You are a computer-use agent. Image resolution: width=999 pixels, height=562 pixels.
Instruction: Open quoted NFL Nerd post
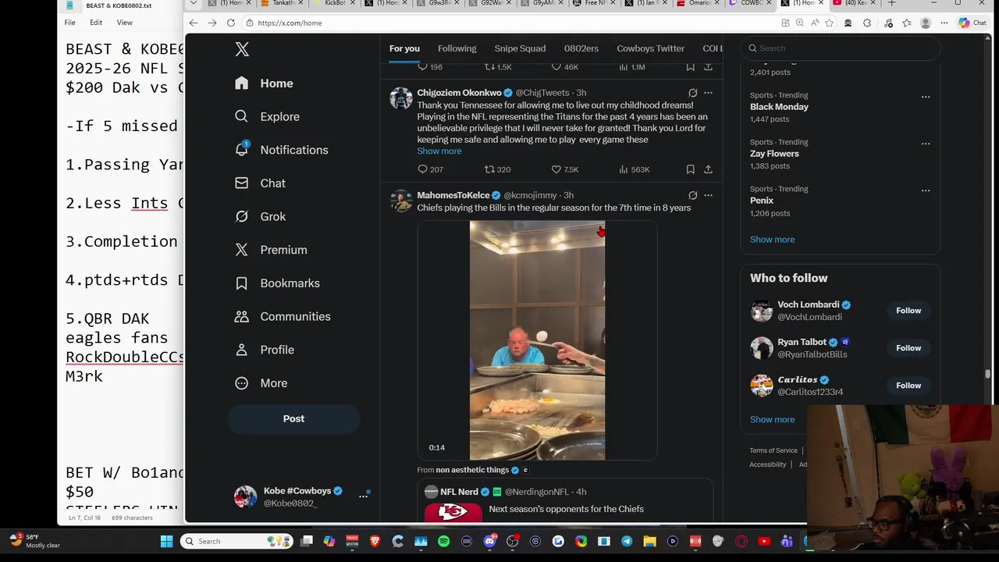click(565, 500)
